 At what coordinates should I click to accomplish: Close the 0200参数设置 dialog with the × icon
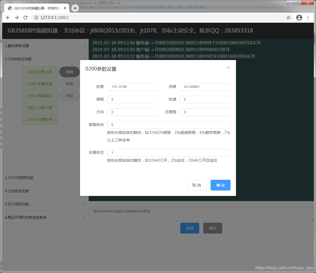coord(228,68)
